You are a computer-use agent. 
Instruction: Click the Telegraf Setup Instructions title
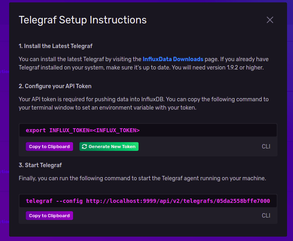83,20
